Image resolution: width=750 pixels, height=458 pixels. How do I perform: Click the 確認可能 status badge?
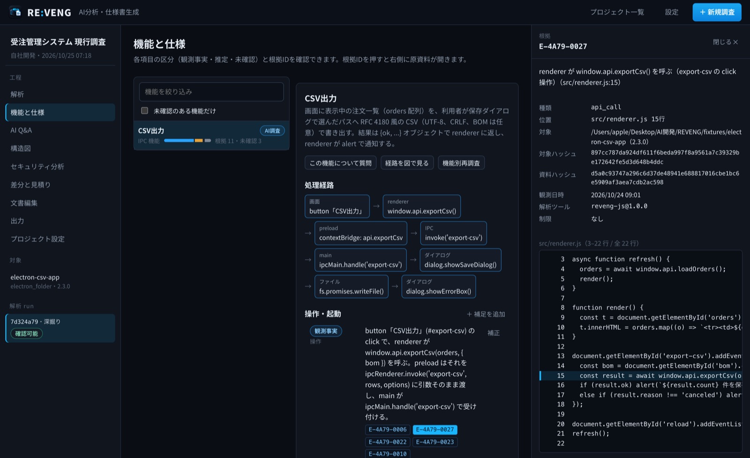click(27, 334)
